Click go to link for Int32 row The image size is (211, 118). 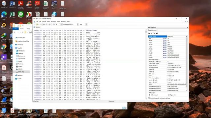pos(165,51)
